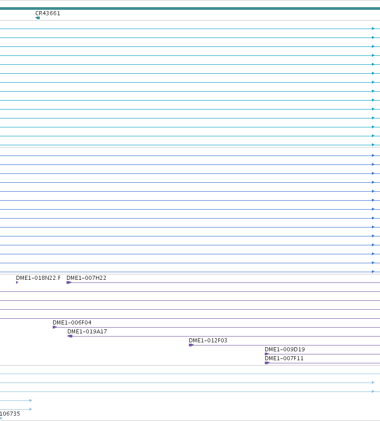Click the DME1-006F04 label
Image resolution: width=380 pixels, height=421 pixels.
pyautogui.click(x=72, y=323)
